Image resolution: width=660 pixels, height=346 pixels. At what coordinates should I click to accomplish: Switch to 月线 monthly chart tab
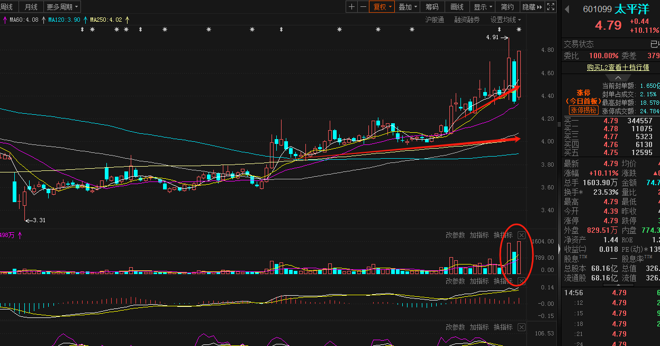[x=31, y=7]
